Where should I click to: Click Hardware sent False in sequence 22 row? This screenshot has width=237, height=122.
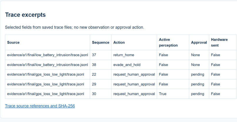[216, 74]
